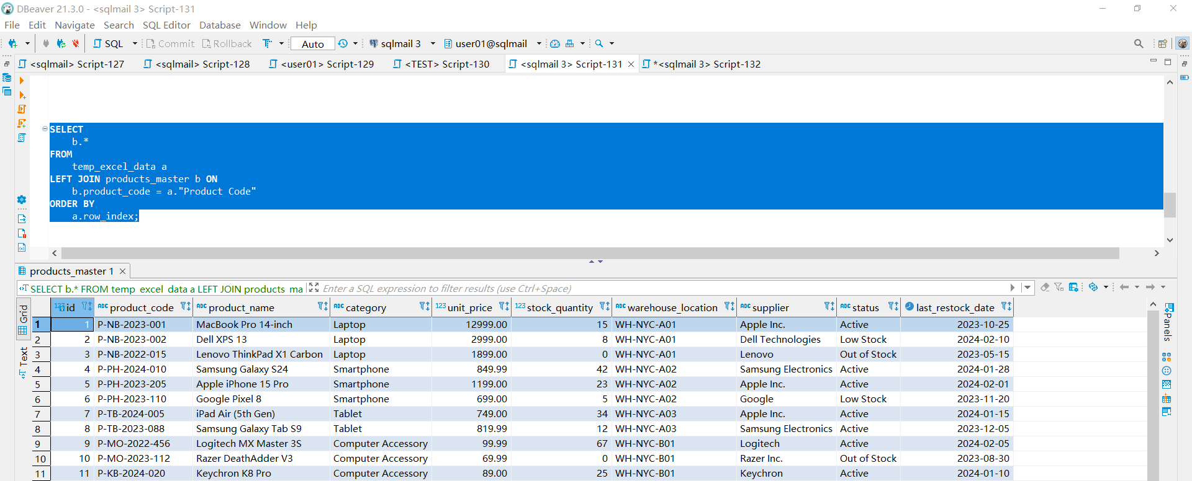Open the Grouping panel icon on the right
The height and width of the screenshot is (481, 1192).
click(x=1167, y=385)
